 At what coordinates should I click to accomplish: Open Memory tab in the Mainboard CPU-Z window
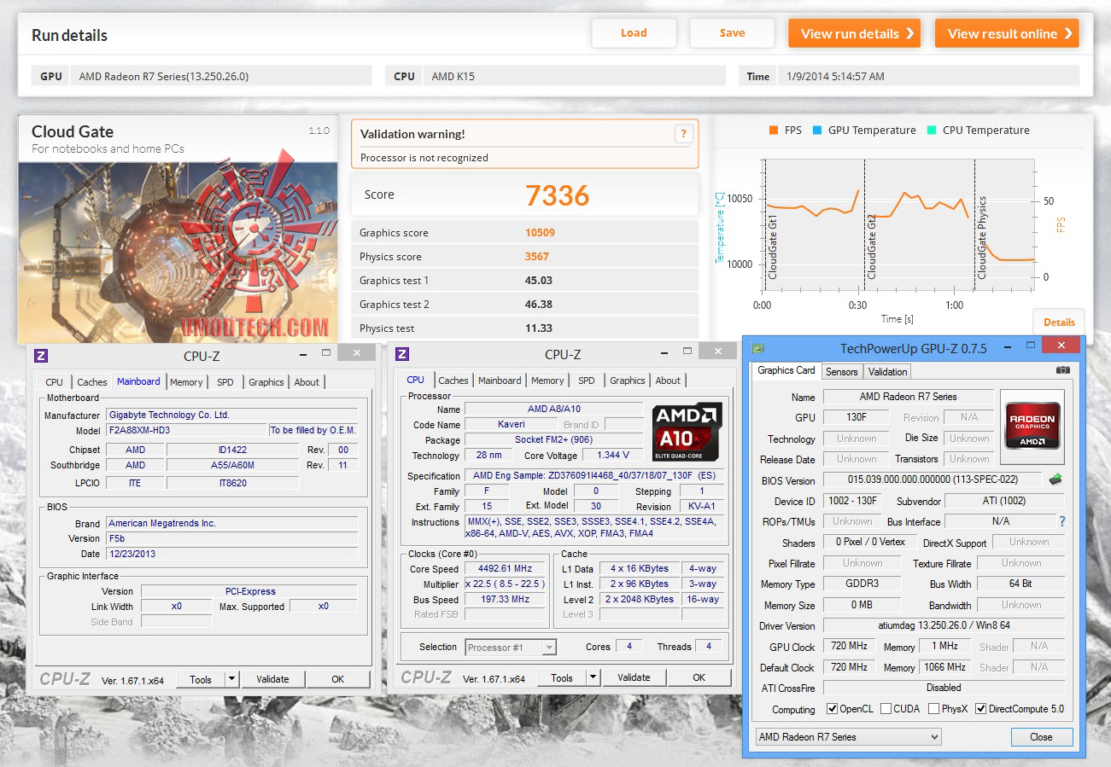click(186, 382)
